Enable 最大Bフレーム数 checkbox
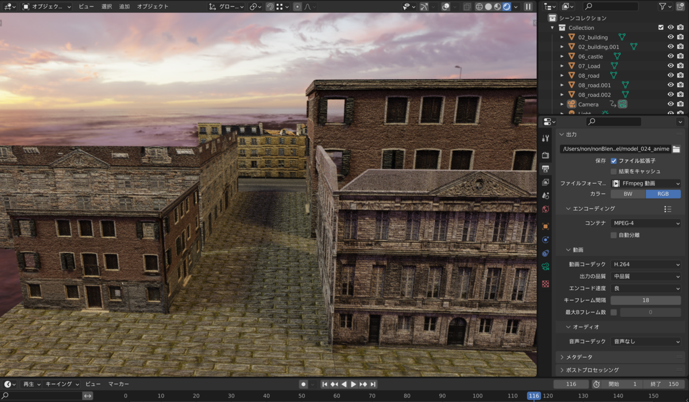Viewport: 689px width, 402px height. (x=614, y=313)
